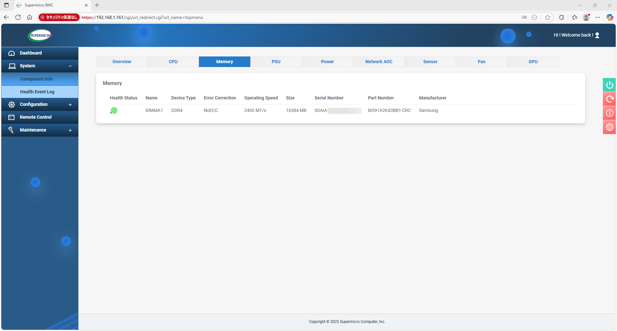Expand the Configuration menu section
The image size is (617, 331).
[x=70, y=105]
